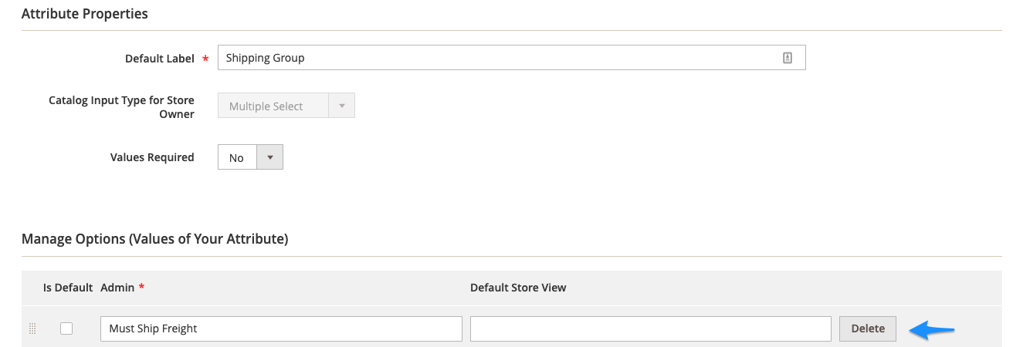Grab the drag handle for Must Ship Freight row
The image size is (1013, 347).
(32, 328)
